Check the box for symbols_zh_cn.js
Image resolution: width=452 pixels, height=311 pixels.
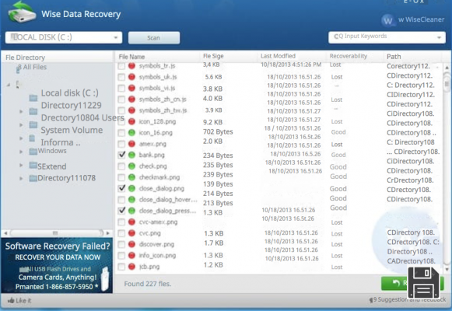click(x=121, y=100)
